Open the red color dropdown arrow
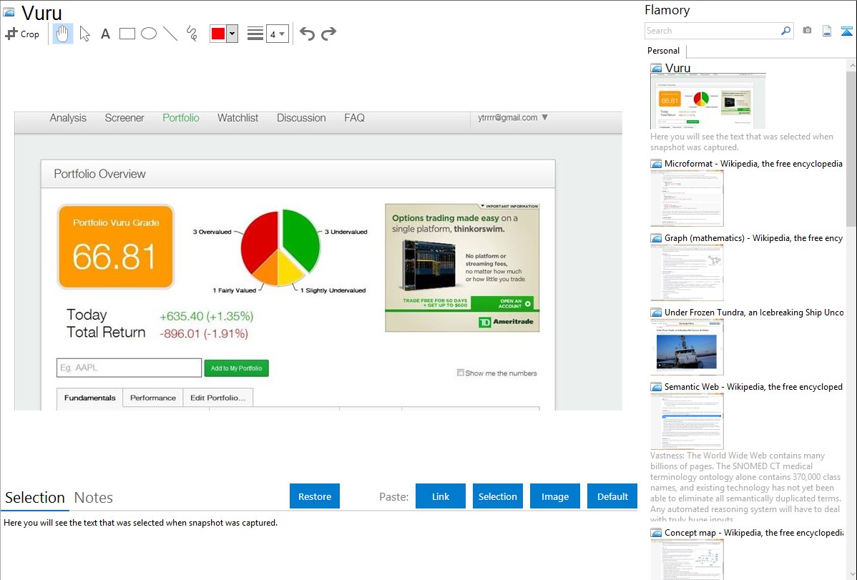The width and height of the screenshot is (857, 580). pos(232,34)
